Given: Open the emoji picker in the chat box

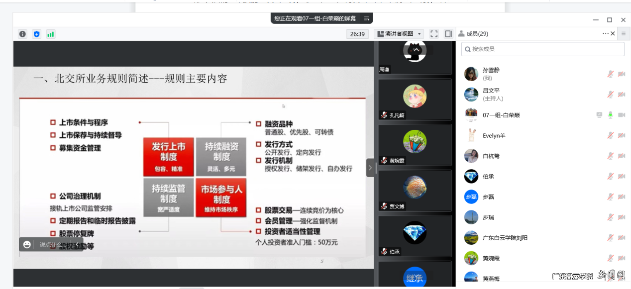Looking at the screenshot, I should coord(26,244).
